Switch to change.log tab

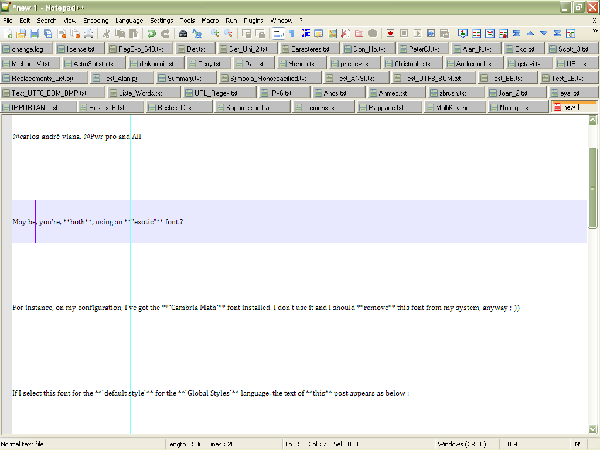[27, 49]
